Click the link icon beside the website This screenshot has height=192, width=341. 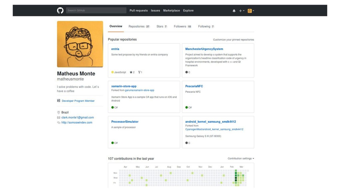point(59,123)
